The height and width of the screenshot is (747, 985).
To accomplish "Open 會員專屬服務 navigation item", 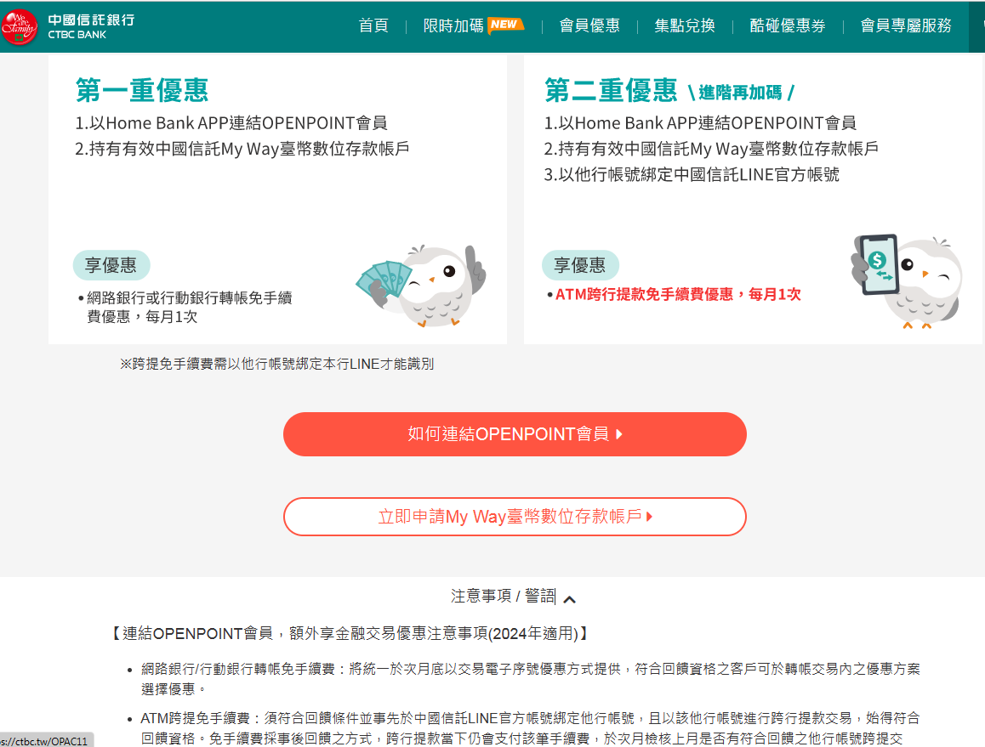I will click(906, 25).
